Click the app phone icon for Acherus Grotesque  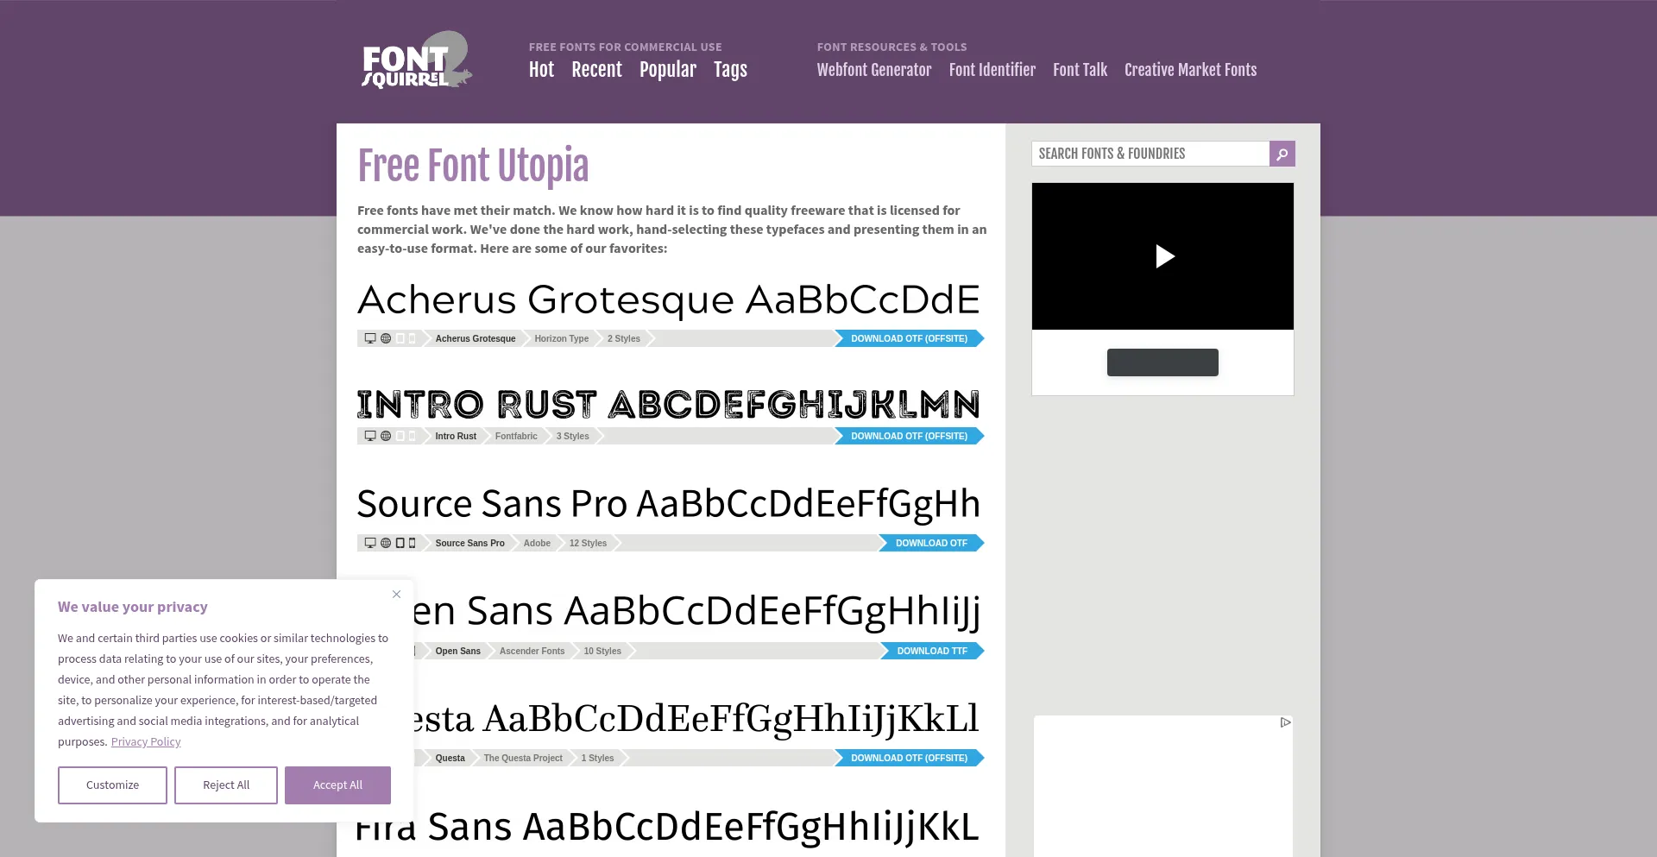(x=412, y=338)
